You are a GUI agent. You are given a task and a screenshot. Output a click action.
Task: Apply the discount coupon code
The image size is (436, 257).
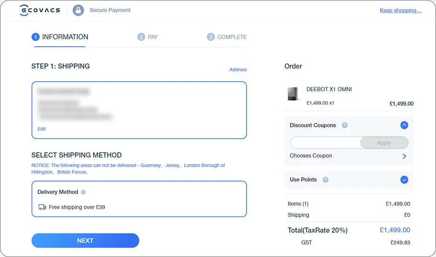384,142
